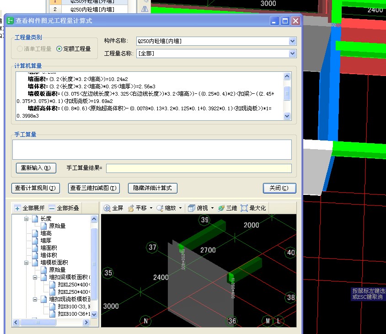Viewport: 386px width, 334px height.
Task: Click mirror tool icon in background toolbar
Action: [145, 9]
